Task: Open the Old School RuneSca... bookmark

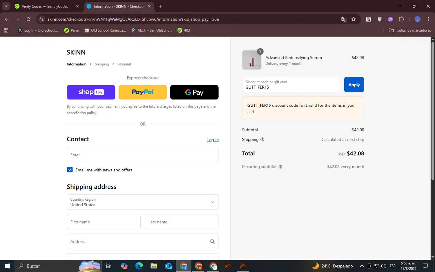Action: (x=105, y=30)
